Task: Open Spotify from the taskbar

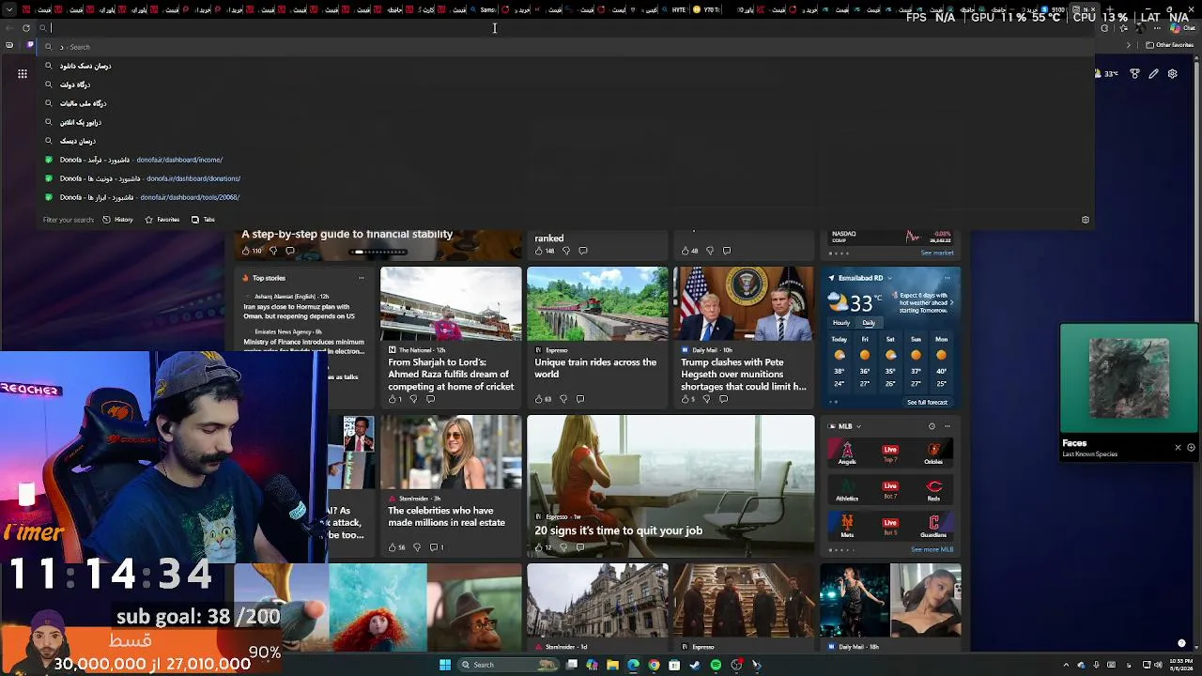Action: point(716,665)
